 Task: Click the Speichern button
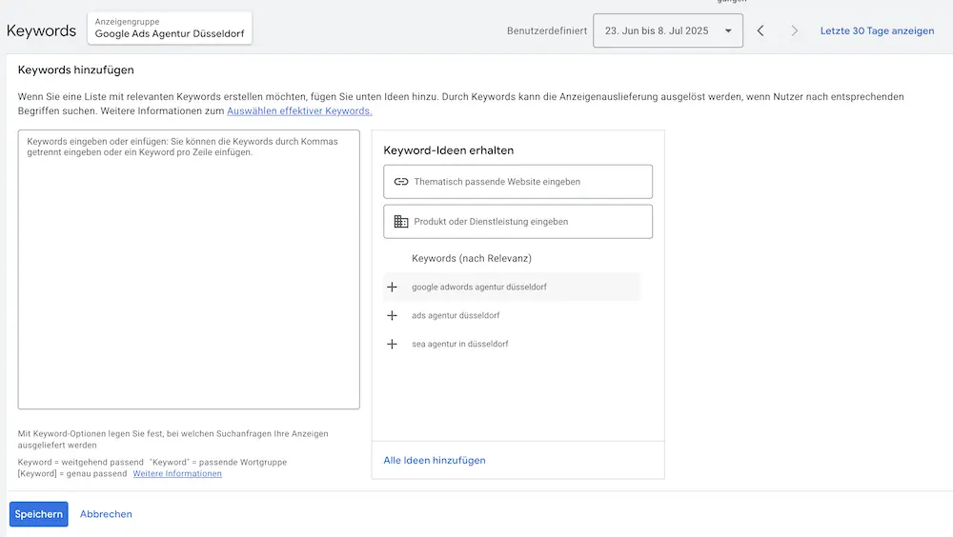click(x=38, y=514)
